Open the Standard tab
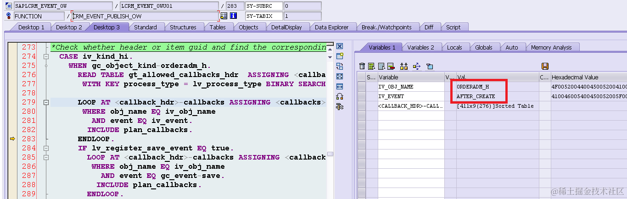 pos(145,27)
